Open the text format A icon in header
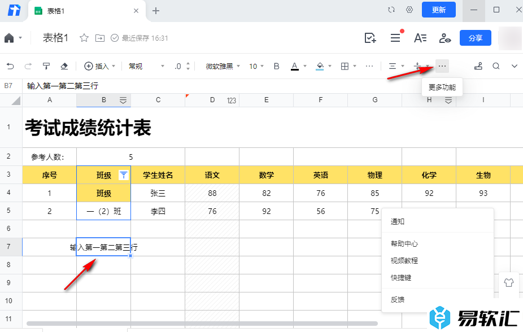523x332 pixels. coord(420,38)
